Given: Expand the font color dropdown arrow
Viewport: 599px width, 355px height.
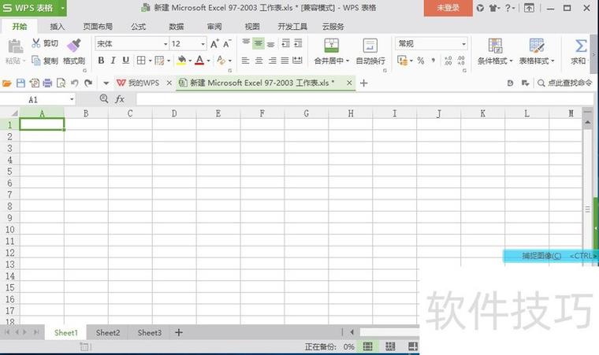Looking at the screenshot, I should click(208, 61).
